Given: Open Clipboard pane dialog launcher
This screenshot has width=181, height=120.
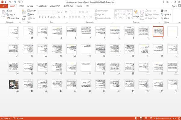Looking at the screenshot, I should tap(20, 22).
